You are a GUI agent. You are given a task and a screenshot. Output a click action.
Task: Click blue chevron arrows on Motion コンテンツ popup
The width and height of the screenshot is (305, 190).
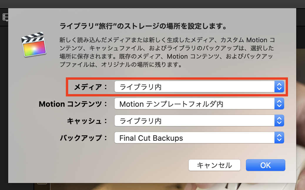279,104
